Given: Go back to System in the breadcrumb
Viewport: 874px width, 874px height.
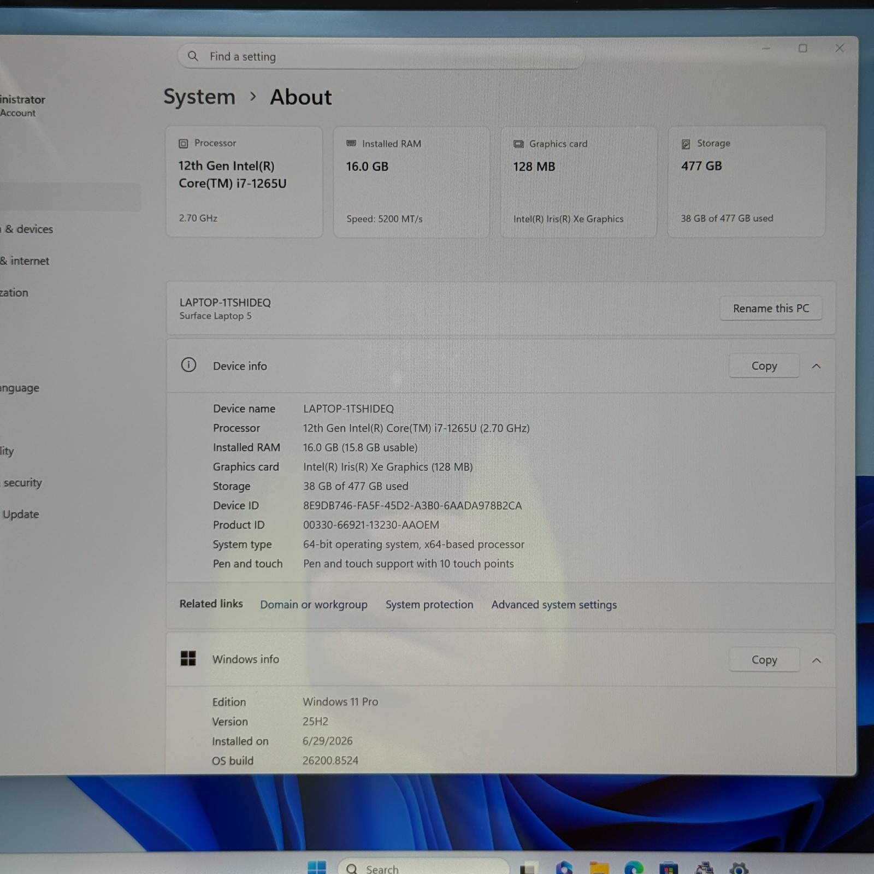Looking at the screenshot, I should [199, 97].
